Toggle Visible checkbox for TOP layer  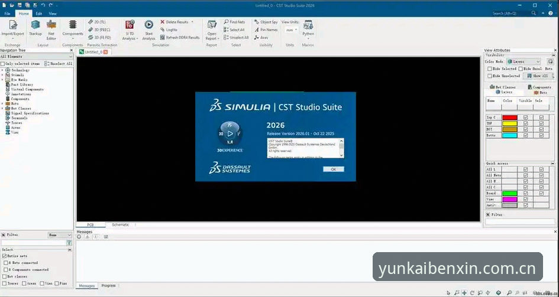click(525, 123)
